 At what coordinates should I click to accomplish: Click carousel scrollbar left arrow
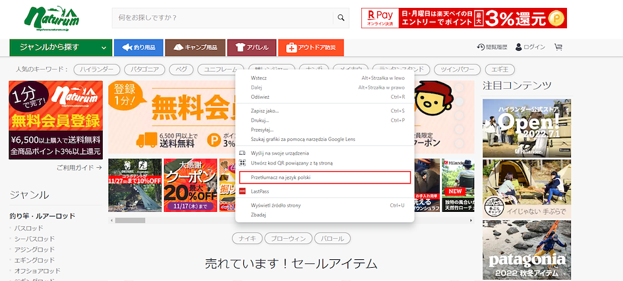(x=111, y=220)
